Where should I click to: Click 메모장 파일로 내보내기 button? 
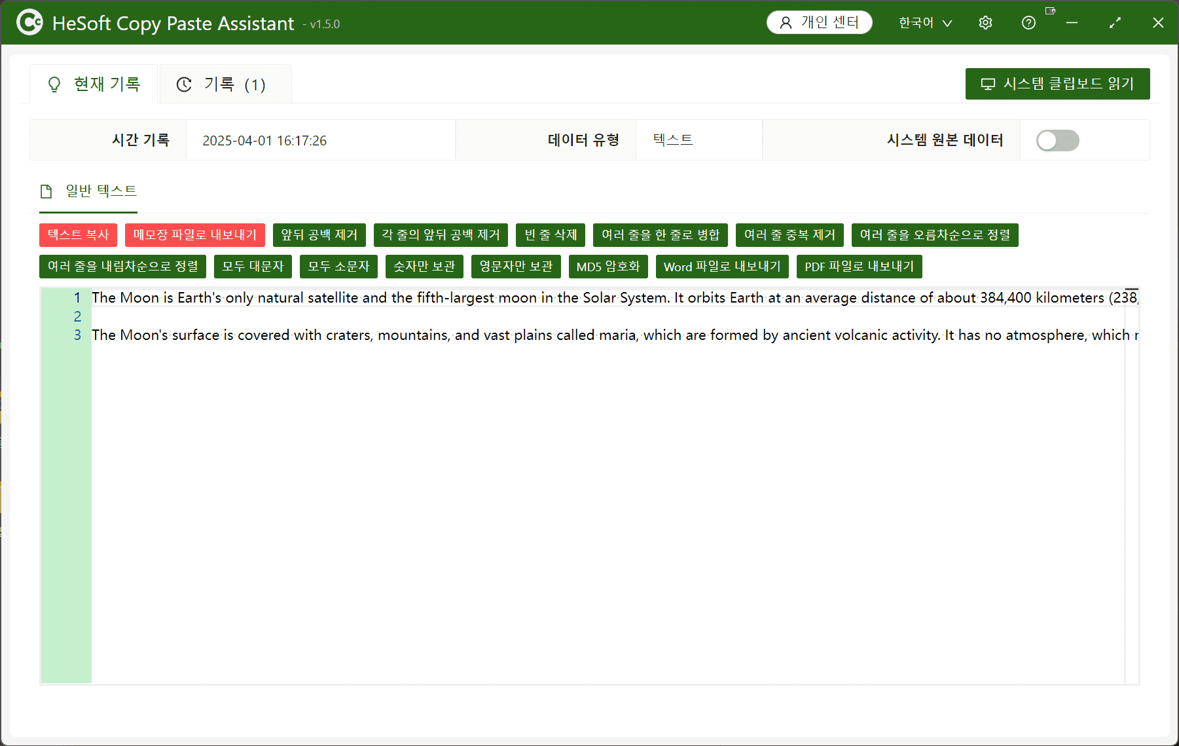pos(194,235)
